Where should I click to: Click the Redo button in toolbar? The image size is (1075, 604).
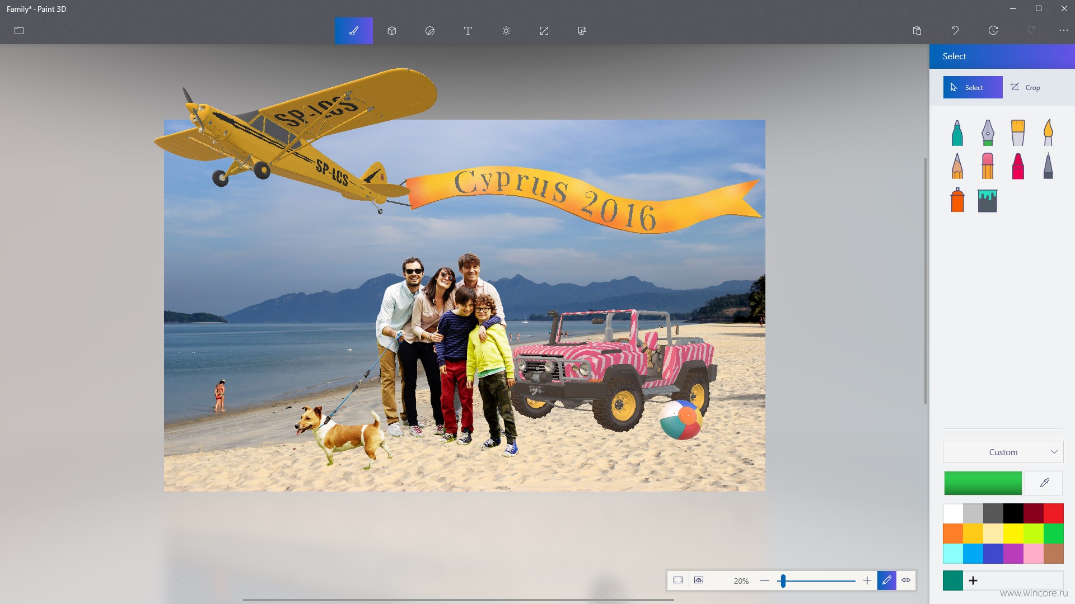[1031, 30]
